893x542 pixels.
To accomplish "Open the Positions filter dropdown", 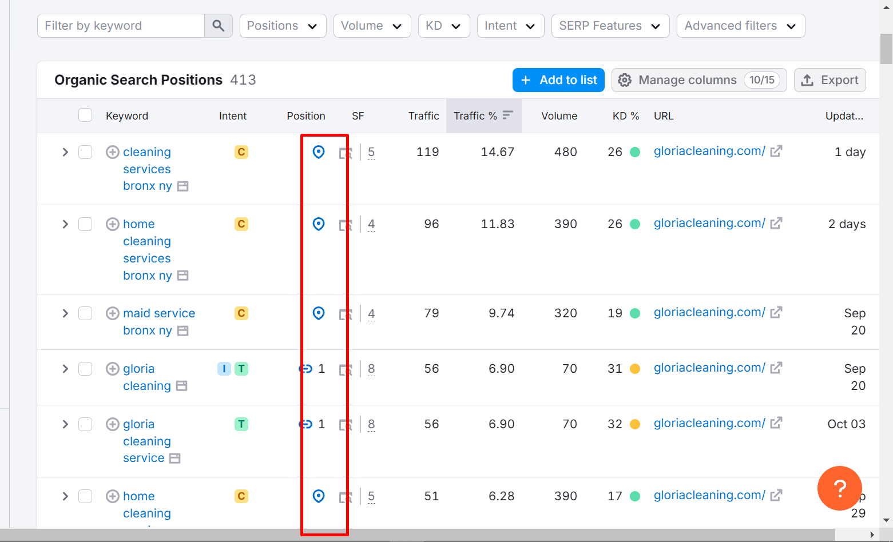I will (x=283, y=26).
